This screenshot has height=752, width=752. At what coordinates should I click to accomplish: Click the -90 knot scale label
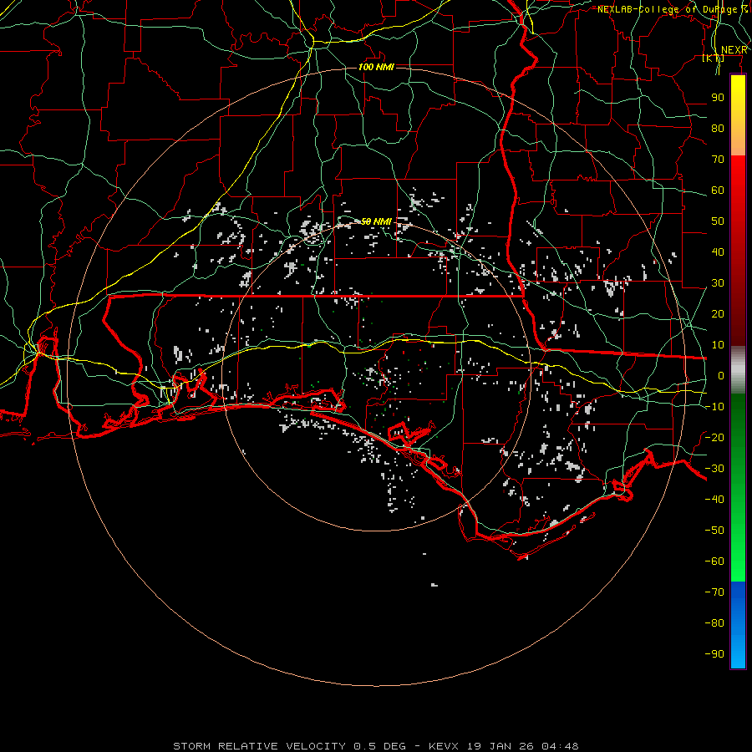(x=714, y=654)
